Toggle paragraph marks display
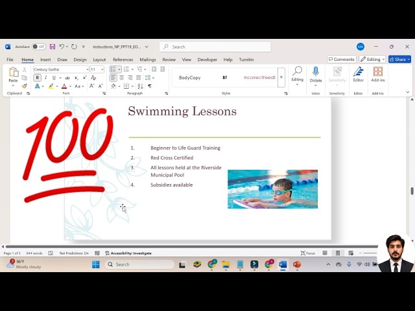 click(150, 86)
